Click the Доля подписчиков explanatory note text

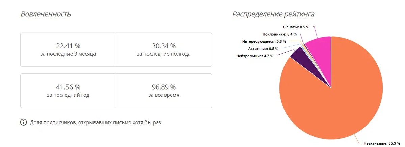96,122
